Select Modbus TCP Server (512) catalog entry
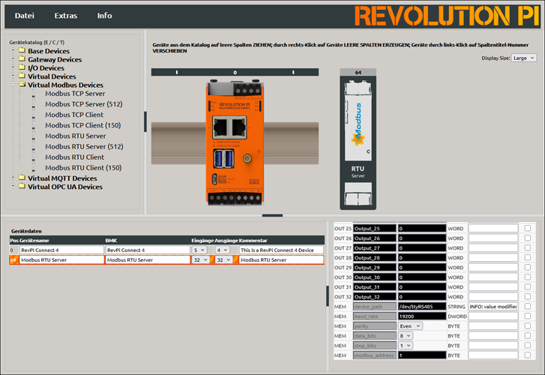This screenshot has height=375, width=545. 84,104
